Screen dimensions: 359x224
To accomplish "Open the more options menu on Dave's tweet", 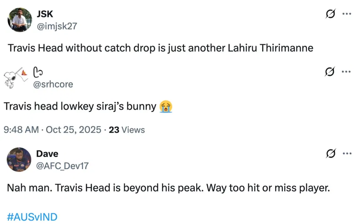I will click(x=346, y=154).
